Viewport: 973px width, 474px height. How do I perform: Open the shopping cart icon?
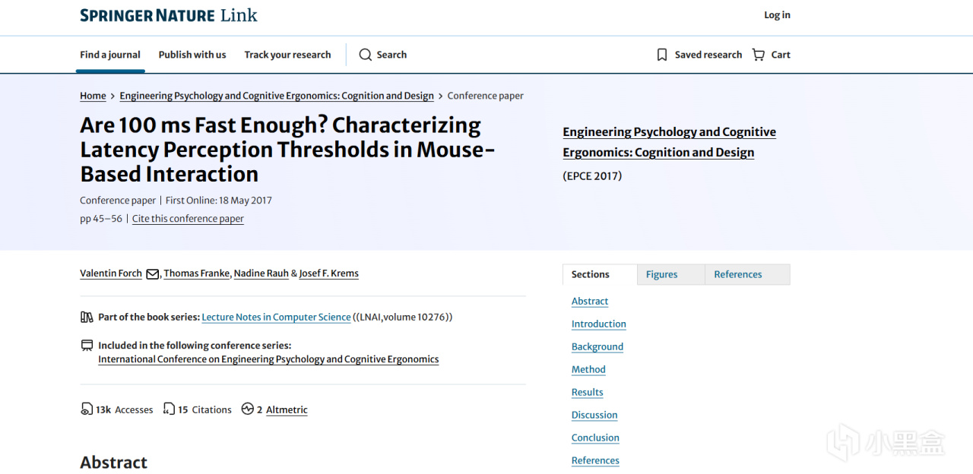tap(759, 55)
